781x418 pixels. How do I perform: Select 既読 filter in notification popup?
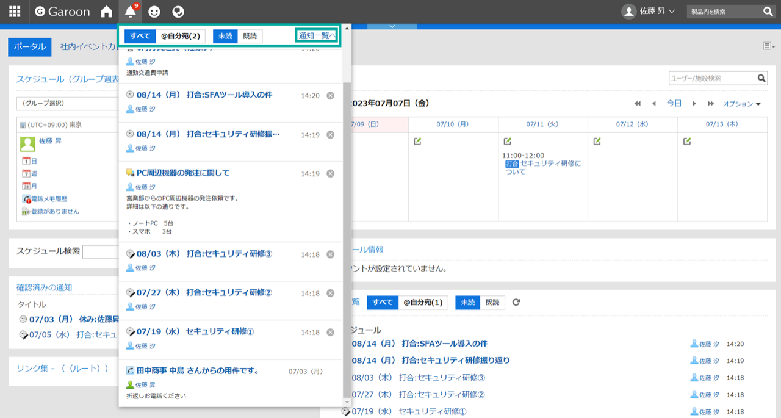(x=250, y=36)
